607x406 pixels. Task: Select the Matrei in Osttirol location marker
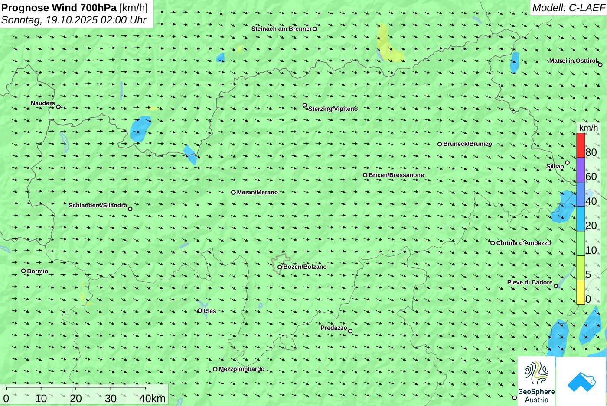(x=600, y=65)
